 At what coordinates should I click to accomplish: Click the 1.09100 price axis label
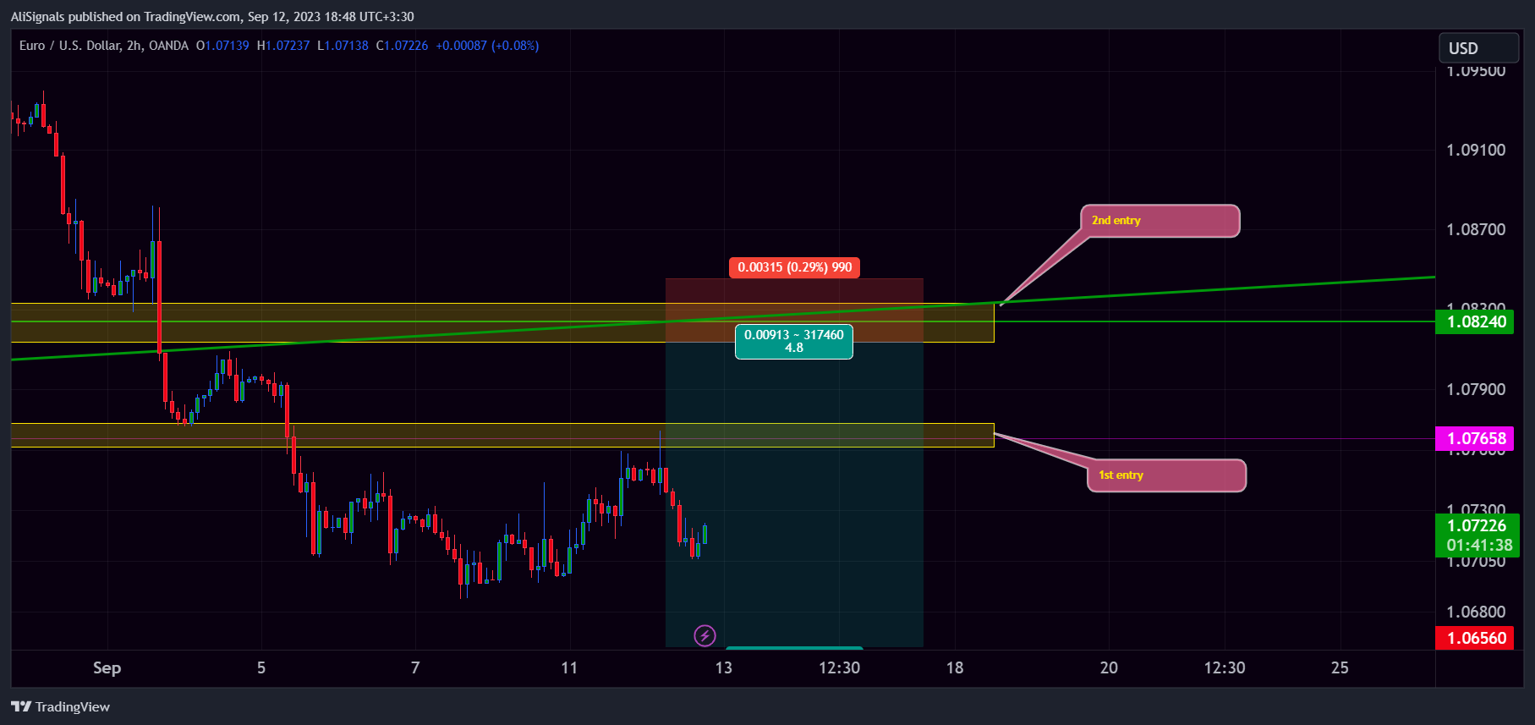tap(1476, 150)
